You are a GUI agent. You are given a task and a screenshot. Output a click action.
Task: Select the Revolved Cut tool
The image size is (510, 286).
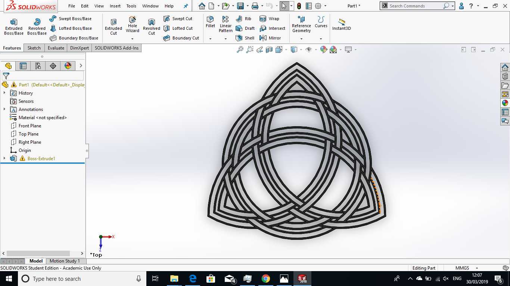pos(152,27)
